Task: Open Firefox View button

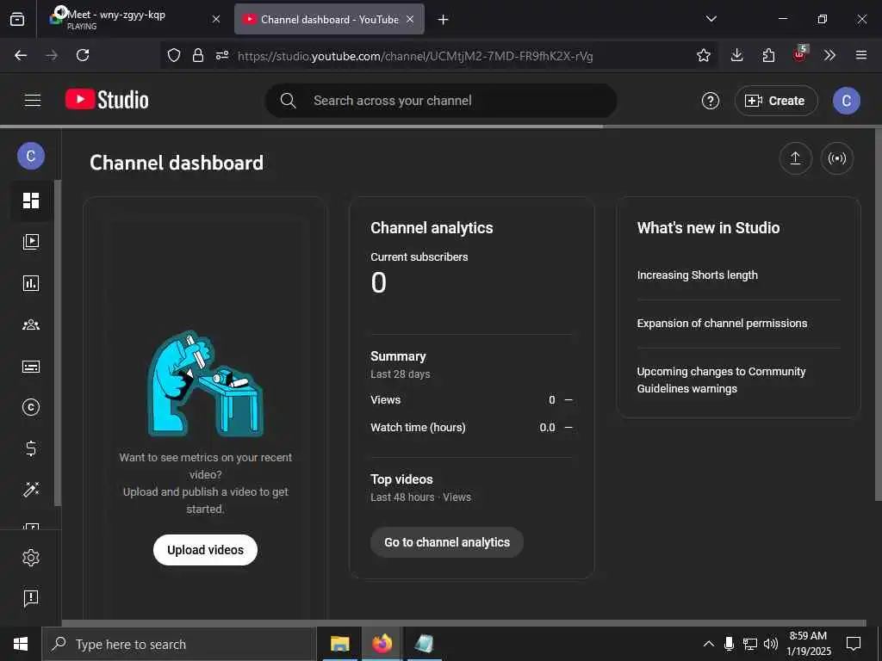Action: click(x=17, y=19)
